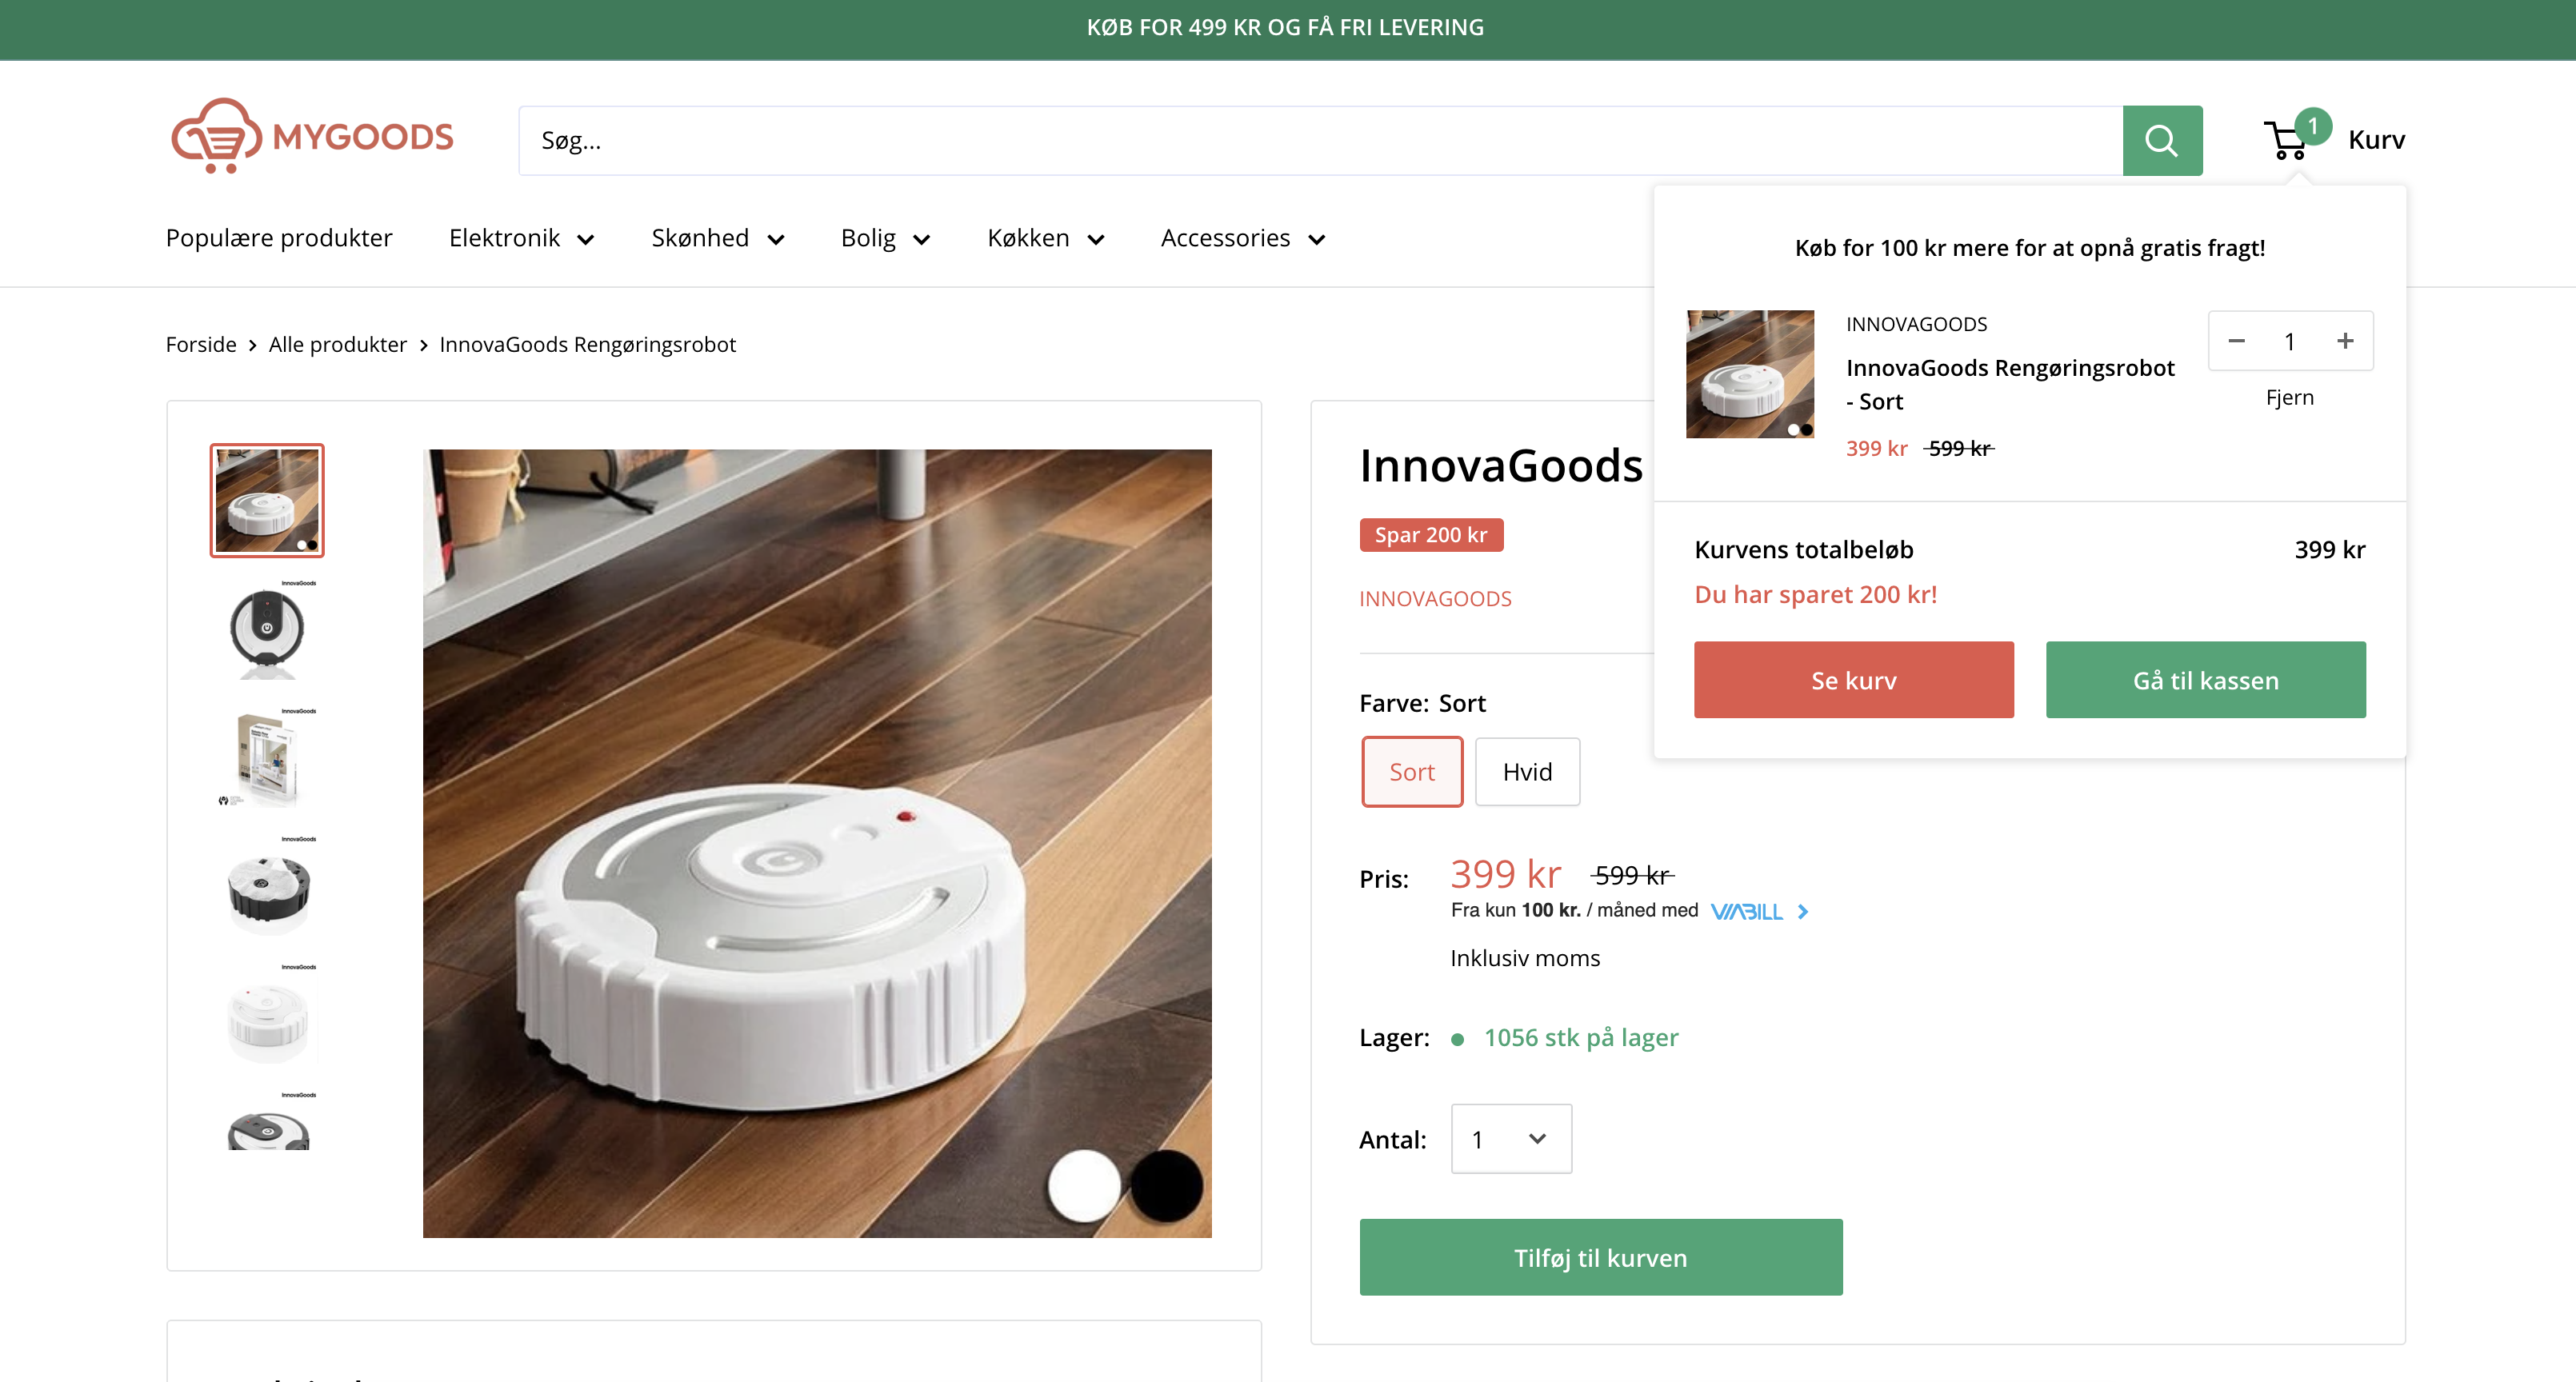Expand the Accessories menu

point(1243,238)
